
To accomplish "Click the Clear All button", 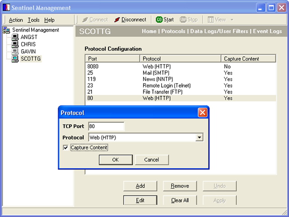I will pyautogui.click(x=180, y=200).
